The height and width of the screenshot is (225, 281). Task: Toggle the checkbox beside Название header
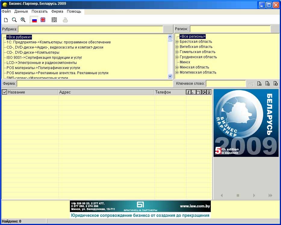(x=5, y=92)
